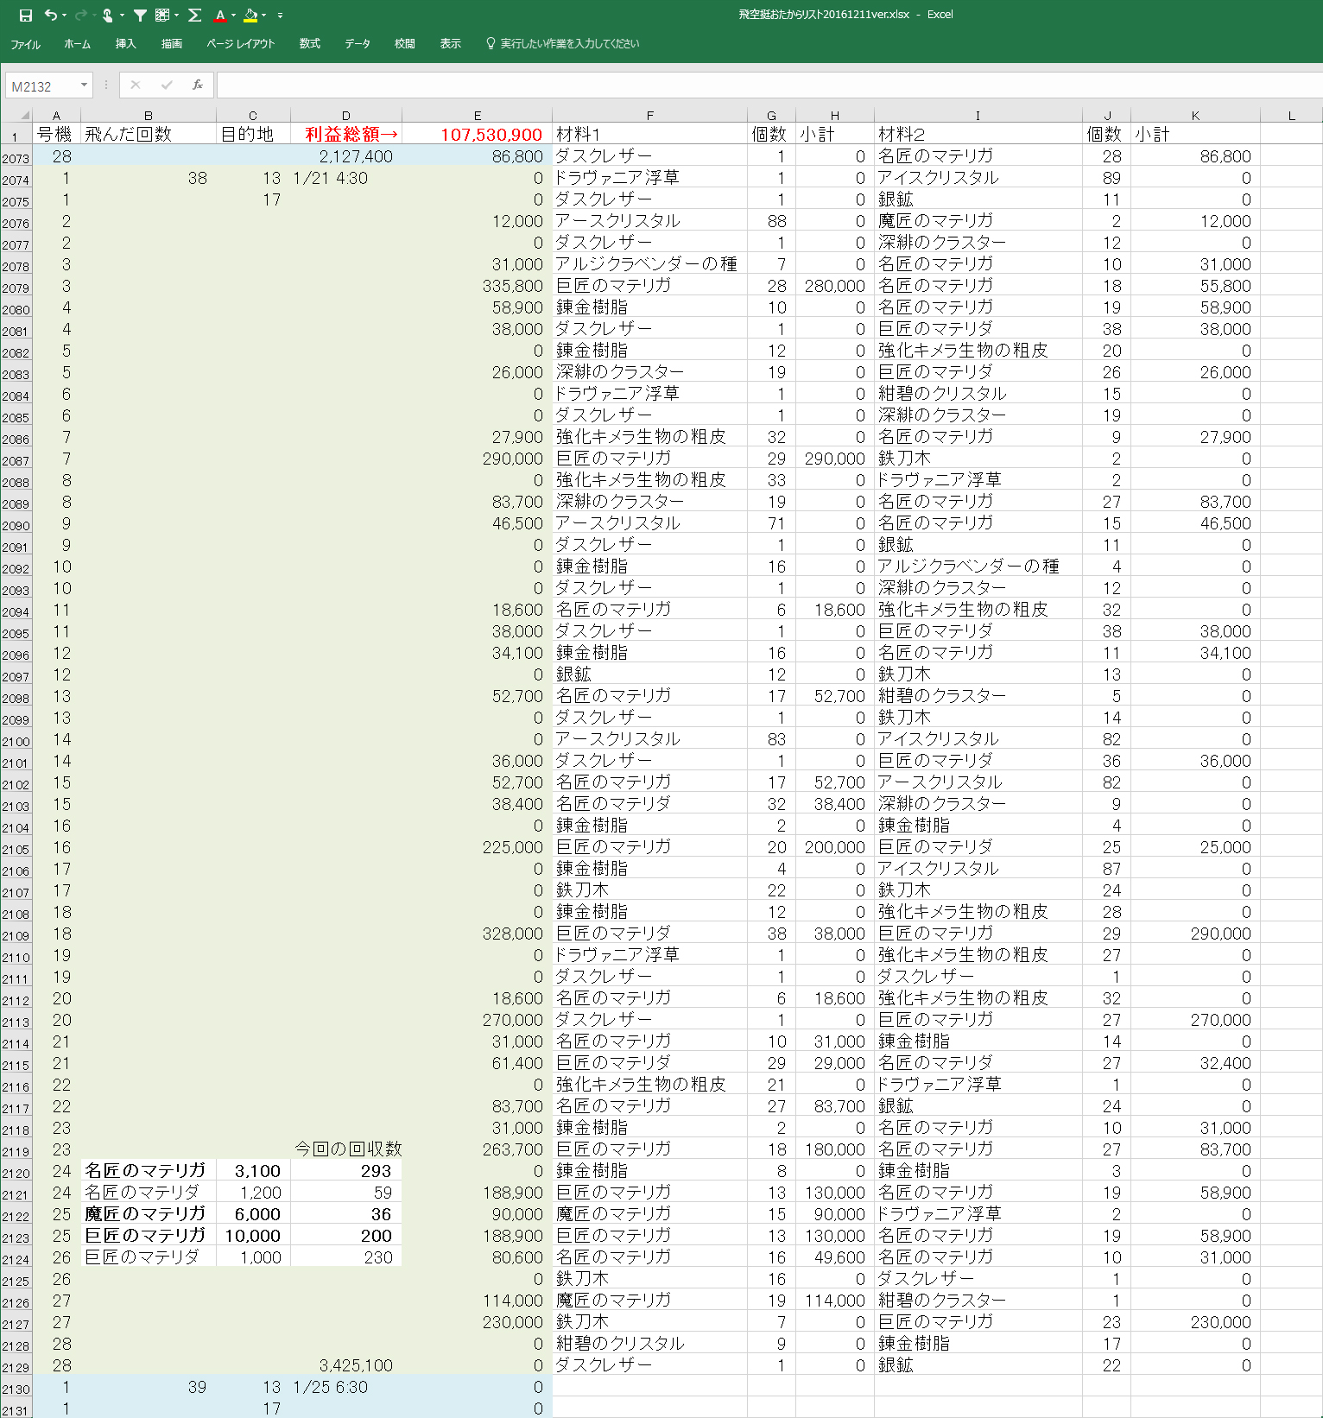Click the Select All corner triangle
Screen dimensions: 1323x1418
[24, 115]
